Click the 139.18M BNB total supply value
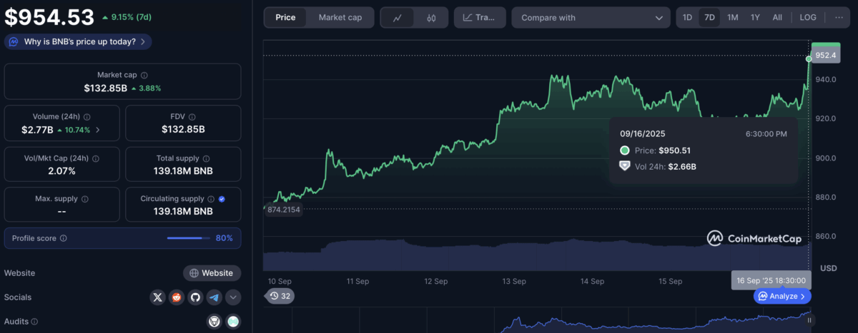 pos(184,171)
